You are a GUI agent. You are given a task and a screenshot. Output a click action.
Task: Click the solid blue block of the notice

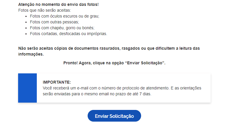27,88
